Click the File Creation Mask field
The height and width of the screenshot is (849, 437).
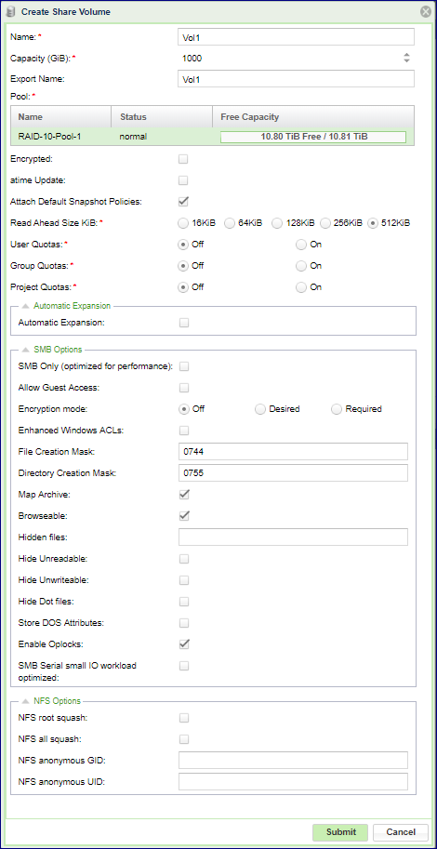[x=293, y=452]
